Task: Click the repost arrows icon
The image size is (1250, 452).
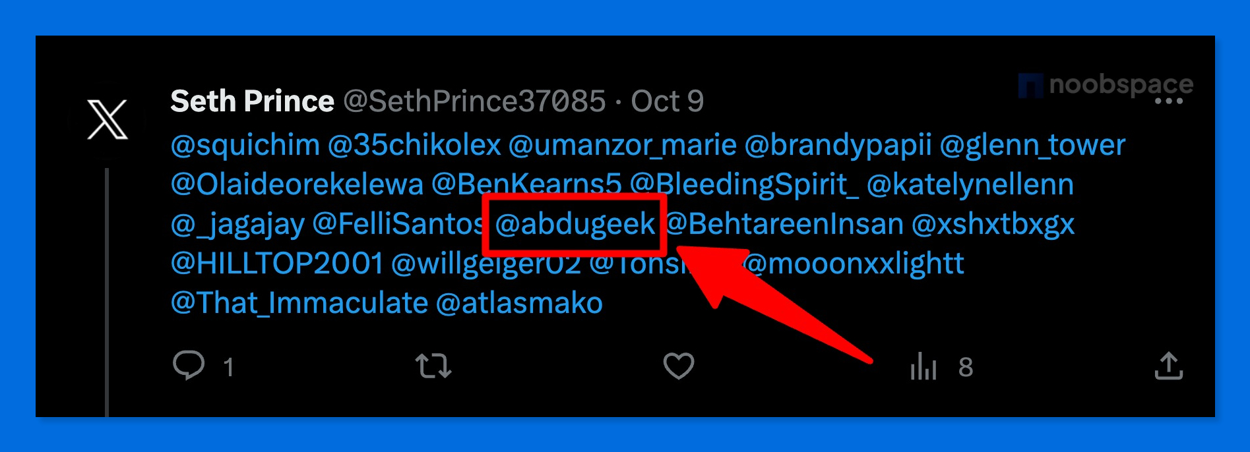Action: [x=433, y=366]
